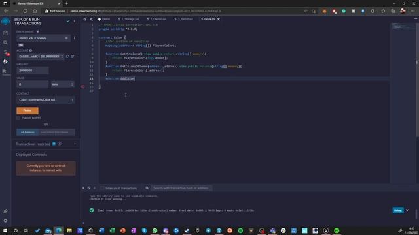Switch to the Home tab
This screenshot has height=235, width=419.
(x=103, y=19)
